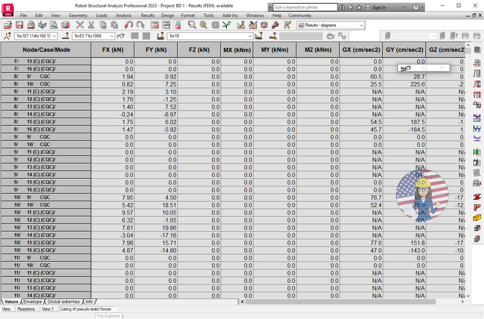The height and width of the screenshot is (319, 484).
Task: Click the binoculars search icon
Action: click(341, 8)
